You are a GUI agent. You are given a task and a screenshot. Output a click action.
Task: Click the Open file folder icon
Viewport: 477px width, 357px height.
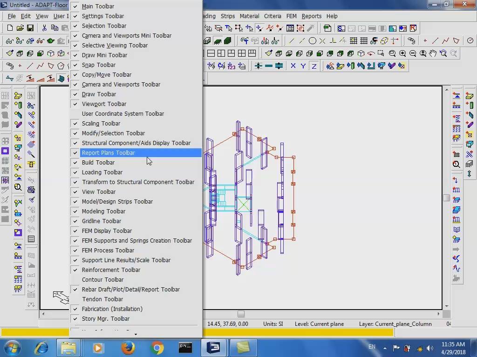20,28
